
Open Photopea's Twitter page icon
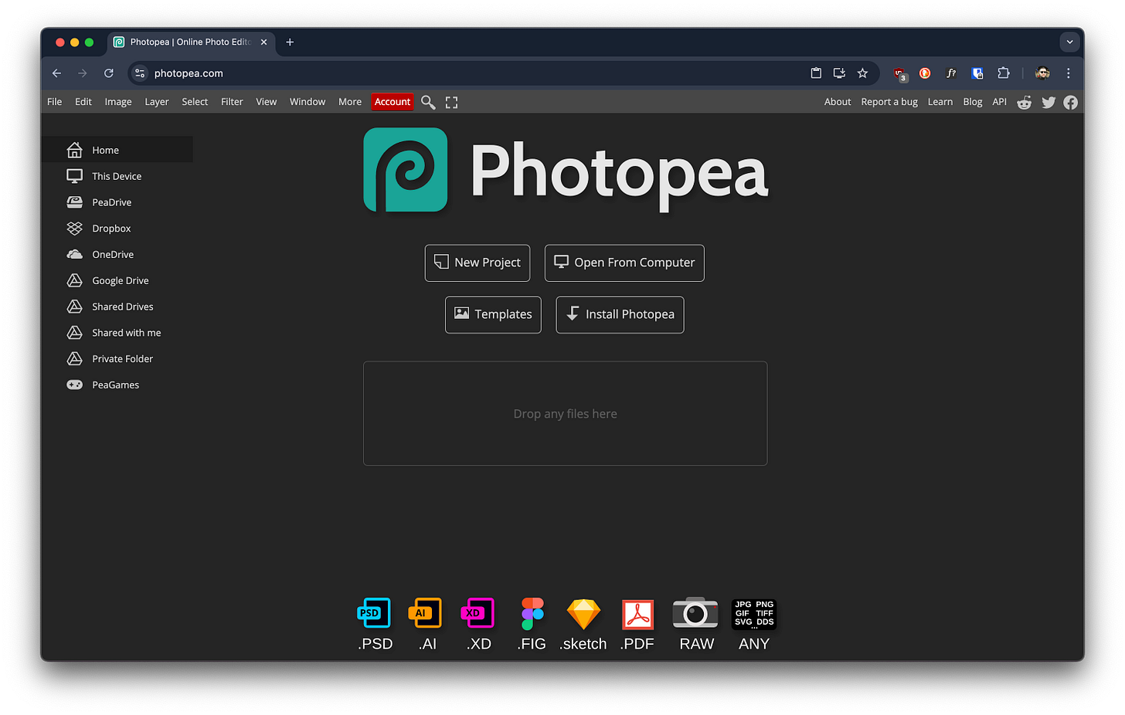tap(1049, 103)
